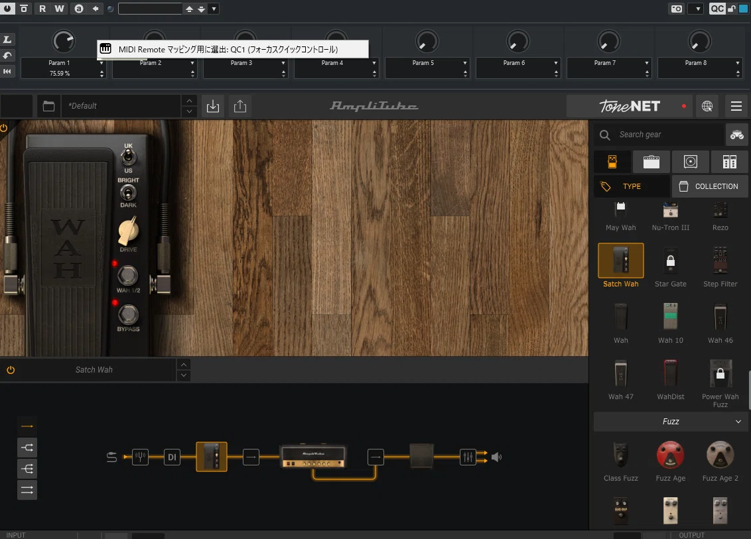Select the TYPE filter tab
751x539 pixels.
click(632, 186)
